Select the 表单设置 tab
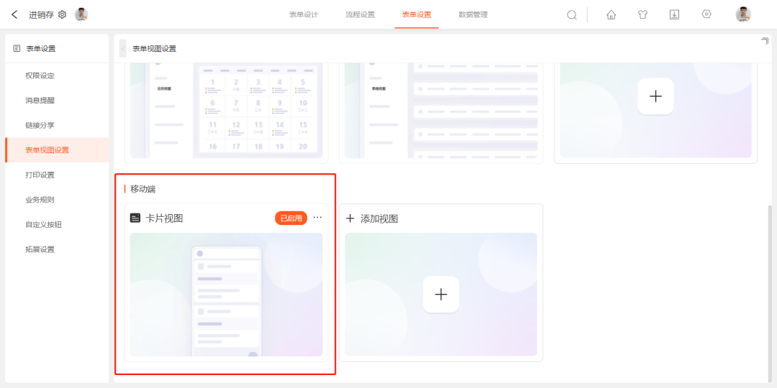This screenshot has height=388, width=777. click(417, 15)
